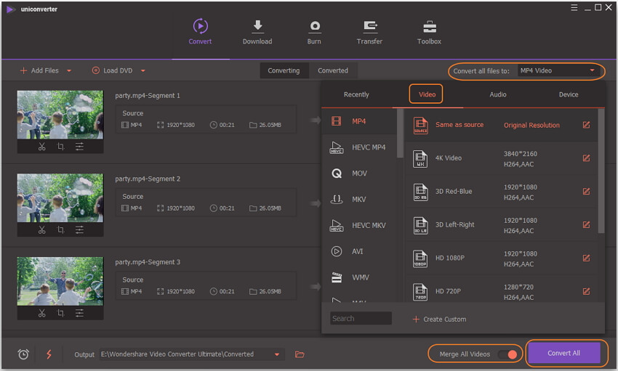Trim party.mp4-Segment 1 with scissors icon
618x371 pixels.
(x=41, y=147)
